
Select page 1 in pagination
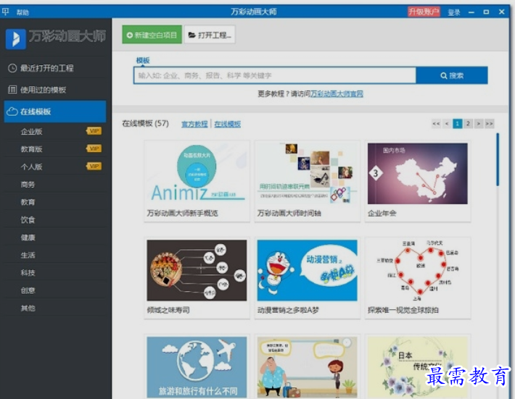click(x=458, y=124)
